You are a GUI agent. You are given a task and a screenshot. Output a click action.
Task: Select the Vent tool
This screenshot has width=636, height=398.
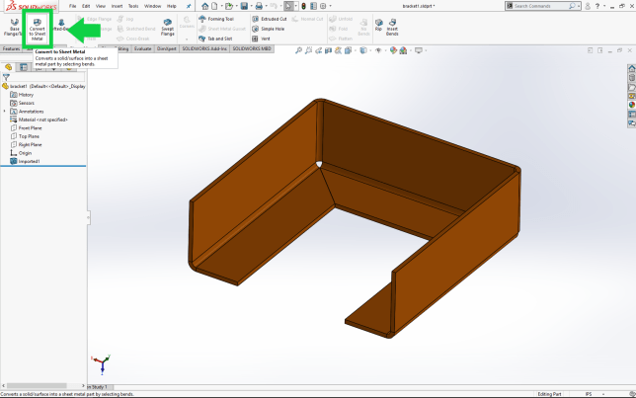point(261,39)
